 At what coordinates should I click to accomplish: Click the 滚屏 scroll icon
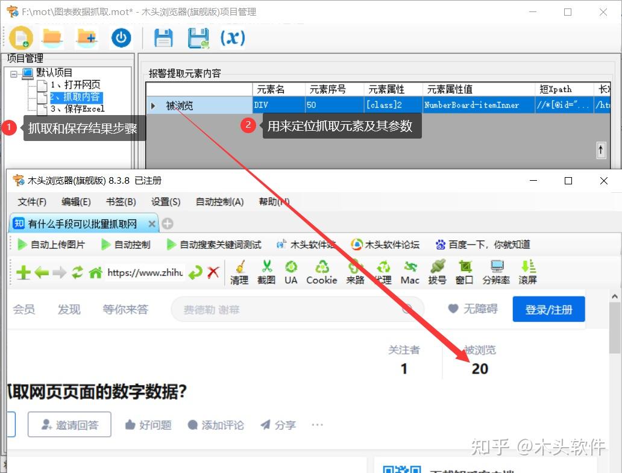(527, 272)
